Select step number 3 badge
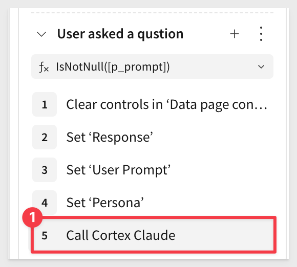 pos(45,170)
